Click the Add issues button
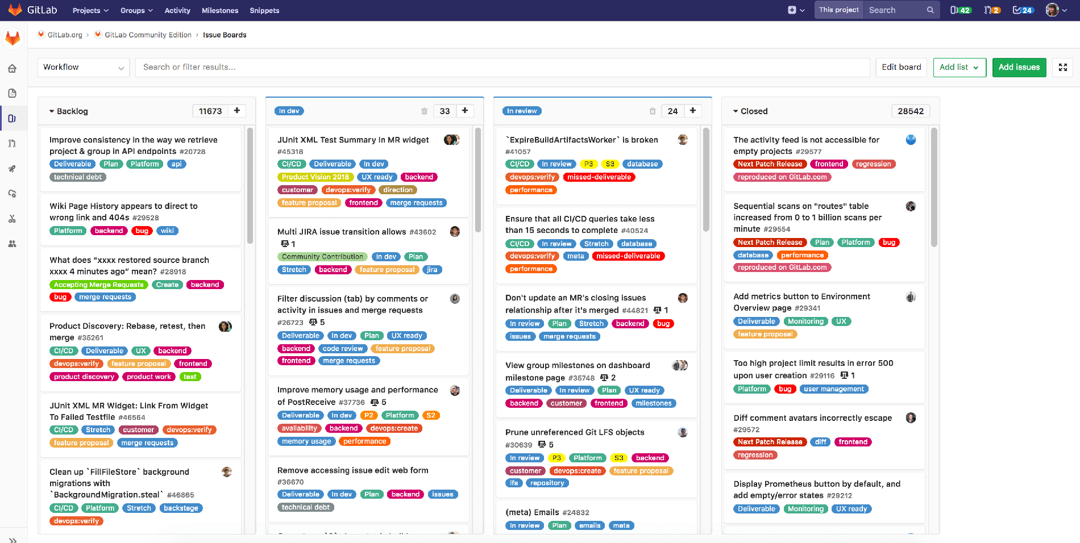 (1019, 67)
